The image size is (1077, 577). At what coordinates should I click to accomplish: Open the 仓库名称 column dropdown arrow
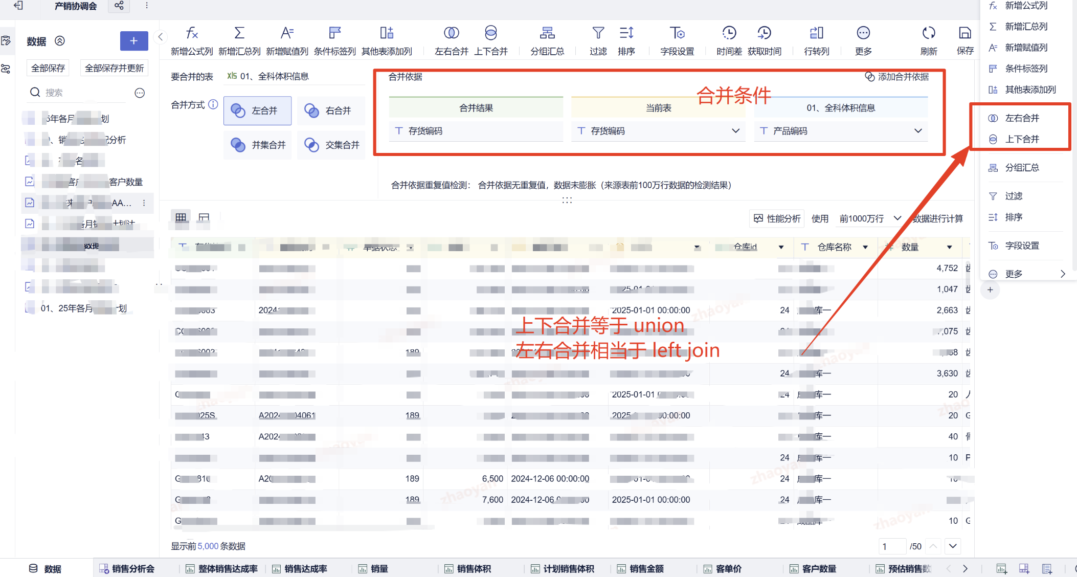click(x=865, y=247)
